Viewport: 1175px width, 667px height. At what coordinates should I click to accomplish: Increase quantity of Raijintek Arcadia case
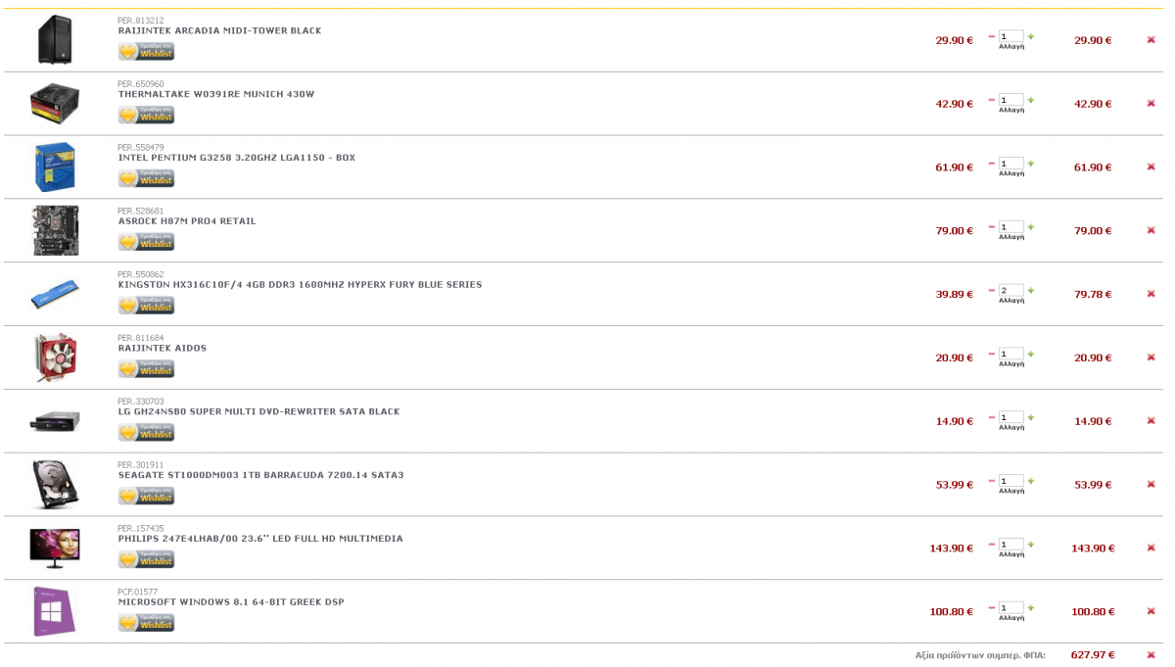[x=1031, y=36]
